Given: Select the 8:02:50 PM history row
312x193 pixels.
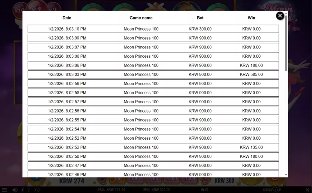Looking at the screenshot, I should (153, 156).
